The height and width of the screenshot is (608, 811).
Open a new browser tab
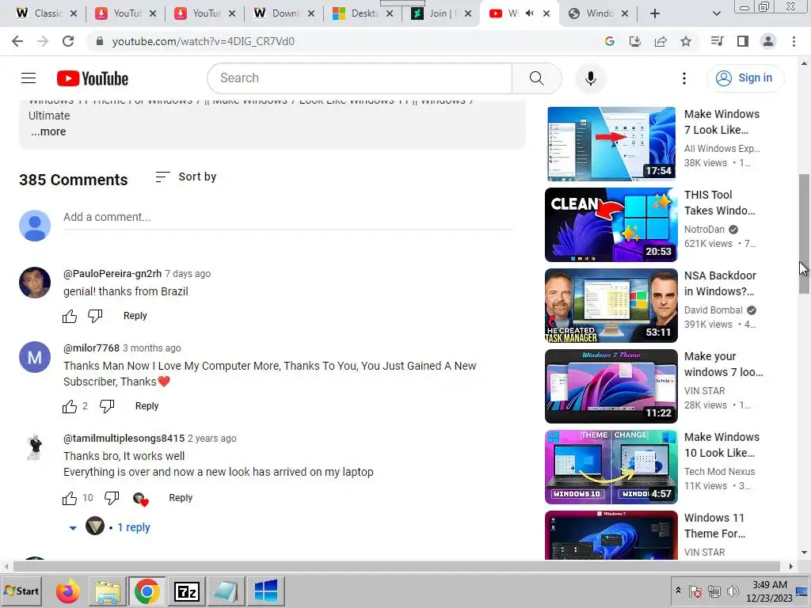(655, 13)
